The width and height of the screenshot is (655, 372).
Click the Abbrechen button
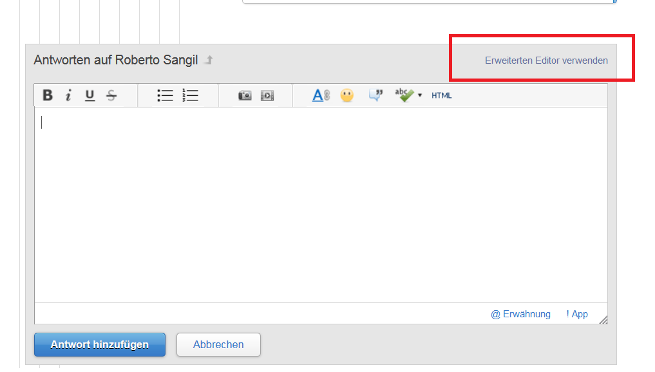pos(218,344)
